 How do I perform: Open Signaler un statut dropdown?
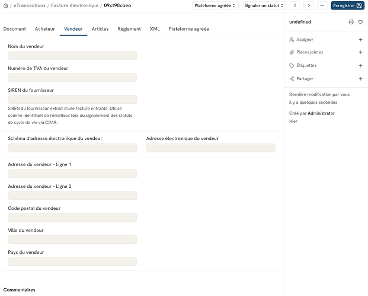[x=264, y=6]
